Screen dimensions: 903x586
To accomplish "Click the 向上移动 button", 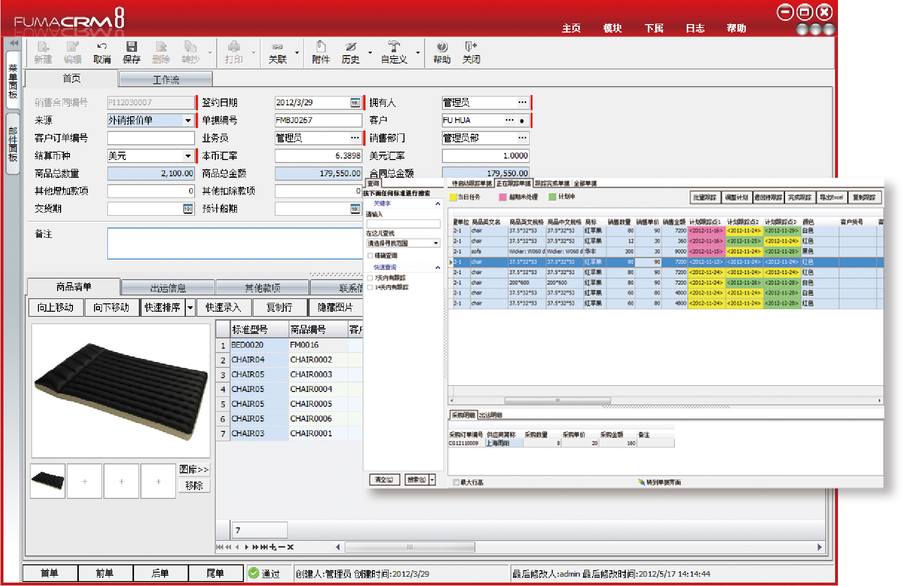I will (55, 307).
